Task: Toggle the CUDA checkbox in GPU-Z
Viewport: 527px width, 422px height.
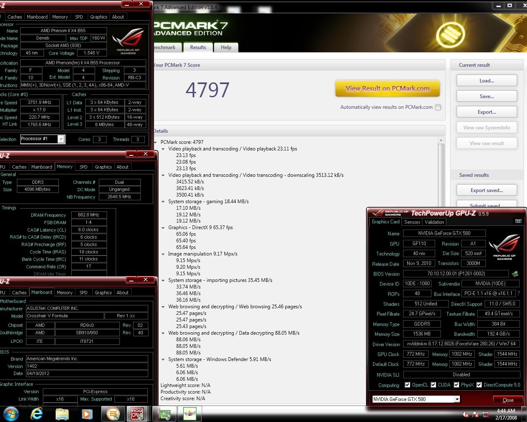Action: tap(434, 385)
